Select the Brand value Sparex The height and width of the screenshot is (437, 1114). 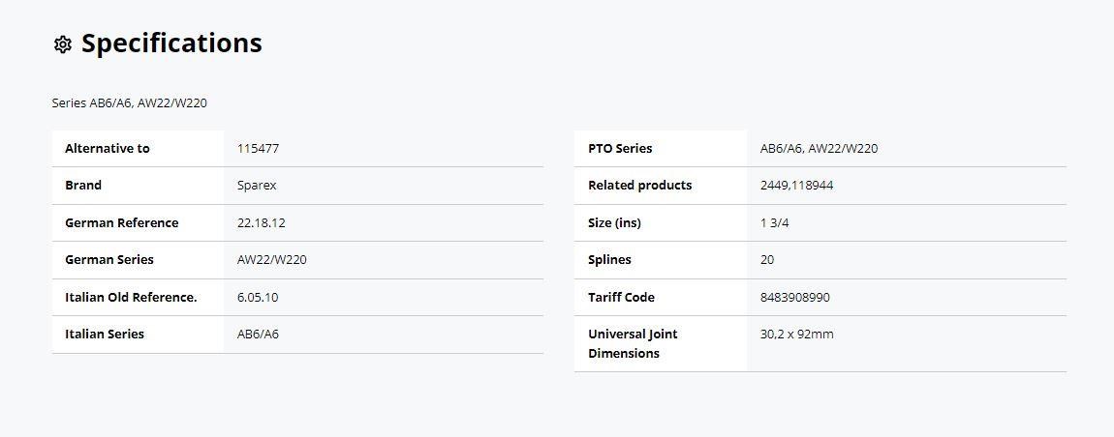[x=257, y=186]
